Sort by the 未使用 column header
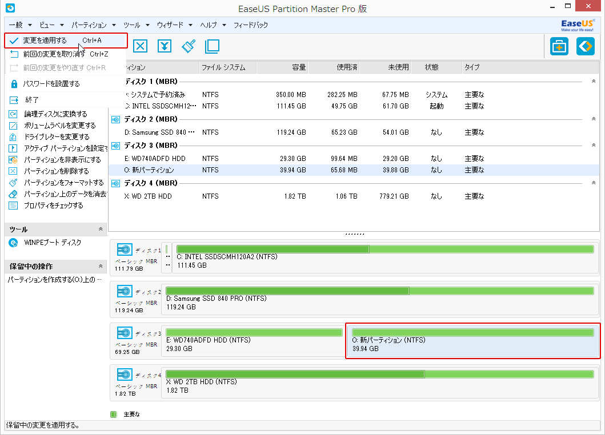Viewport: 605px width, 435px height. click(x=385, y=67)
